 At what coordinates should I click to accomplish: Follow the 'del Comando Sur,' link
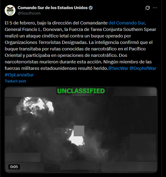tap(127, 23)
